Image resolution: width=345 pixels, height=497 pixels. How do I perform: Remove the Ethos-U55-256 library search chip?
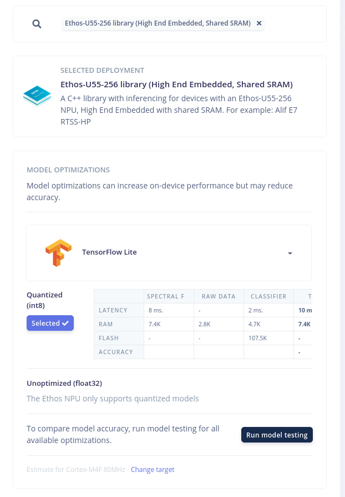tap(259, 23)
